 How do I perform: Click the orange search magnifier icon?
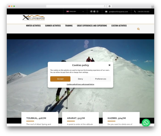(x=138, y=29)
